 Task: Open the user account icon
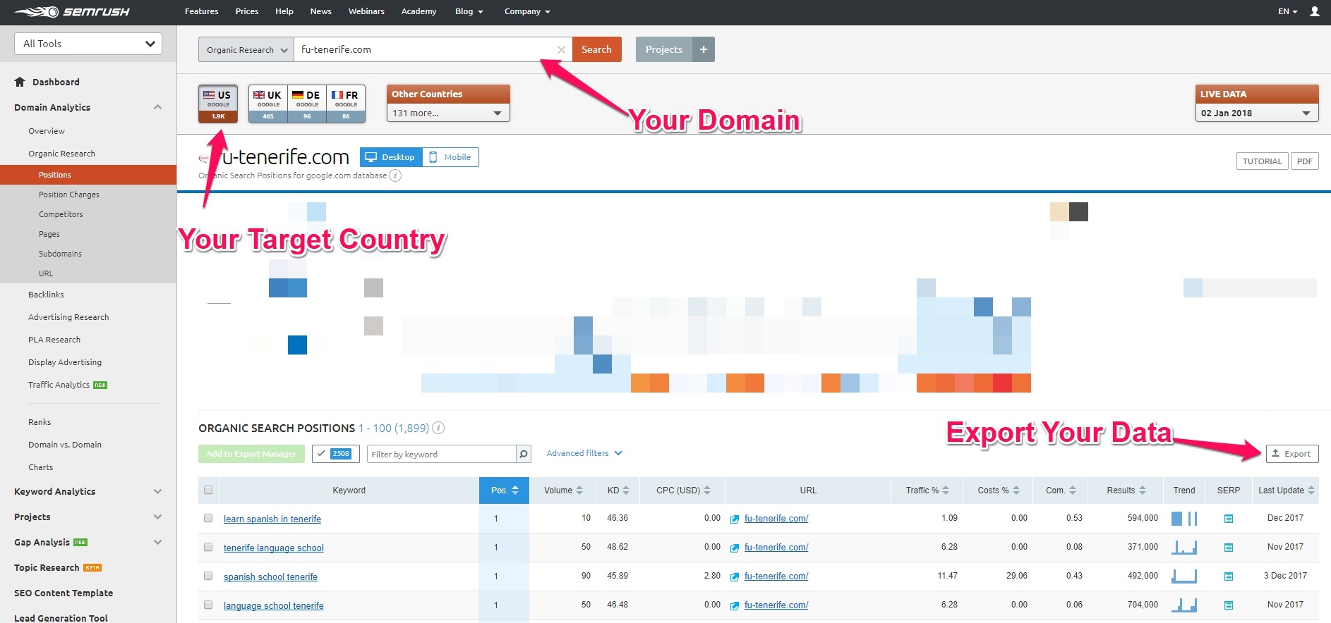[1315, 11]
